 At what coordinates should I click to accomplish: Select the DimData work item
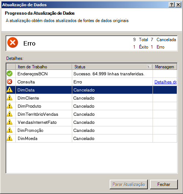(26, 90)
